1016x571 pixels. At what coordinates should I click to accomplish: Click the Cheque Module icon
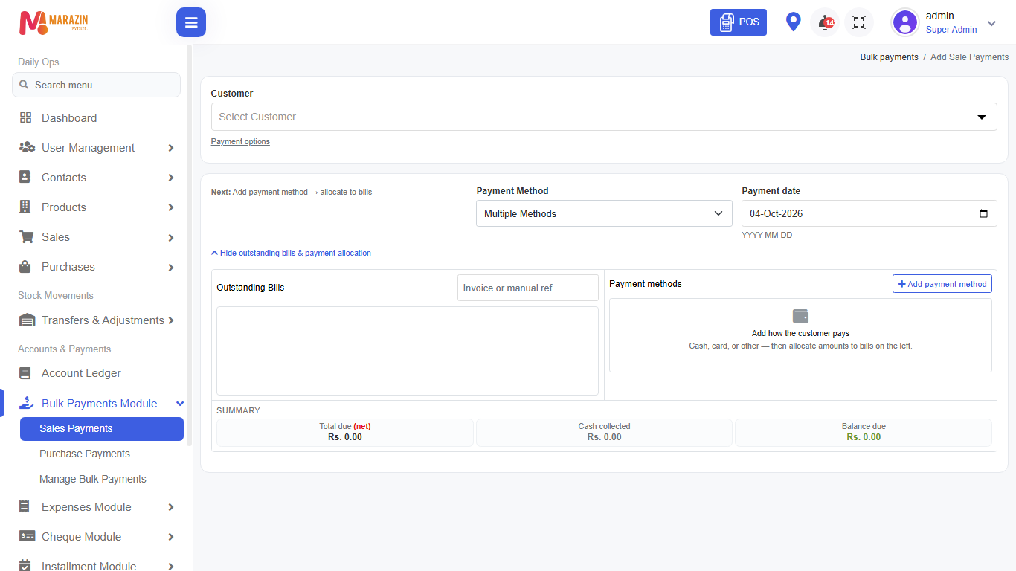[27, 537]
